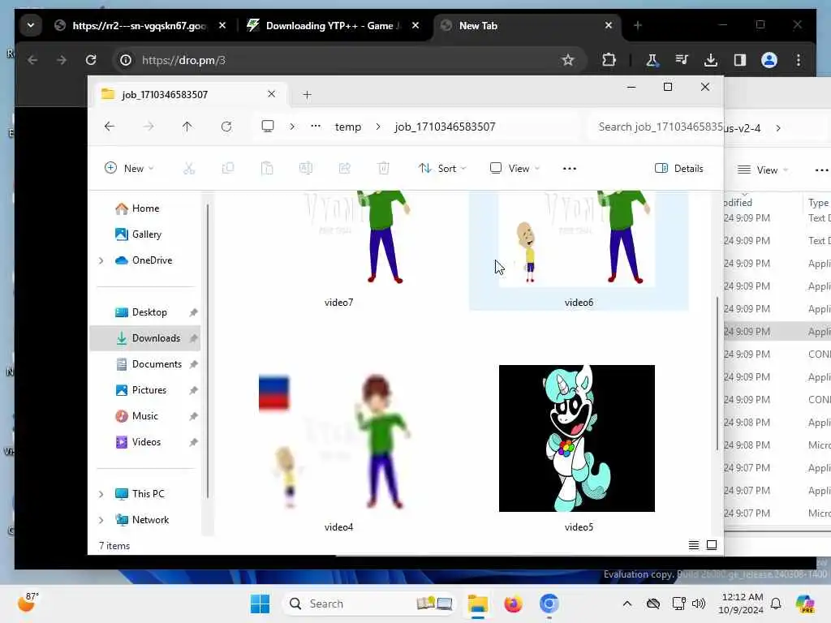
Task: Open Downloads in navigation pane
Action: coord(156,338)
